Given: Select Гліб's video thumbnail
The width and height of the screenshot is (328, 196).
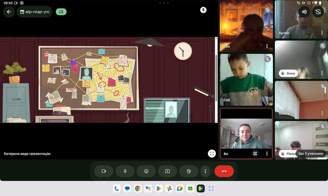Looking at the screenshot, I should 246,80.
